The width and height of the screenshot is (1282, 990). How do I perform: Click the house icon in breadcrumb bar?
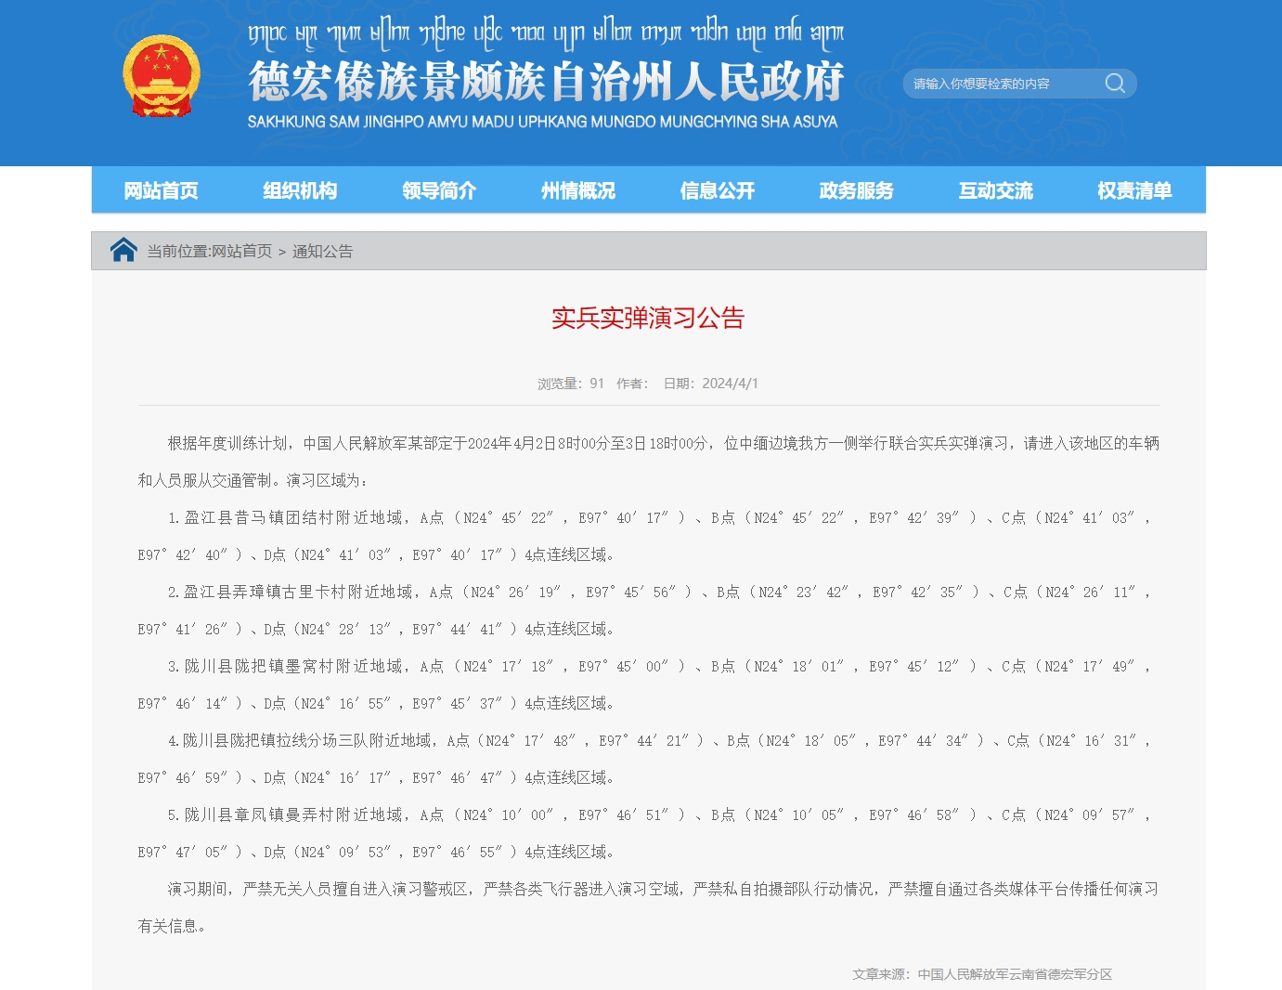coord(123,250)
